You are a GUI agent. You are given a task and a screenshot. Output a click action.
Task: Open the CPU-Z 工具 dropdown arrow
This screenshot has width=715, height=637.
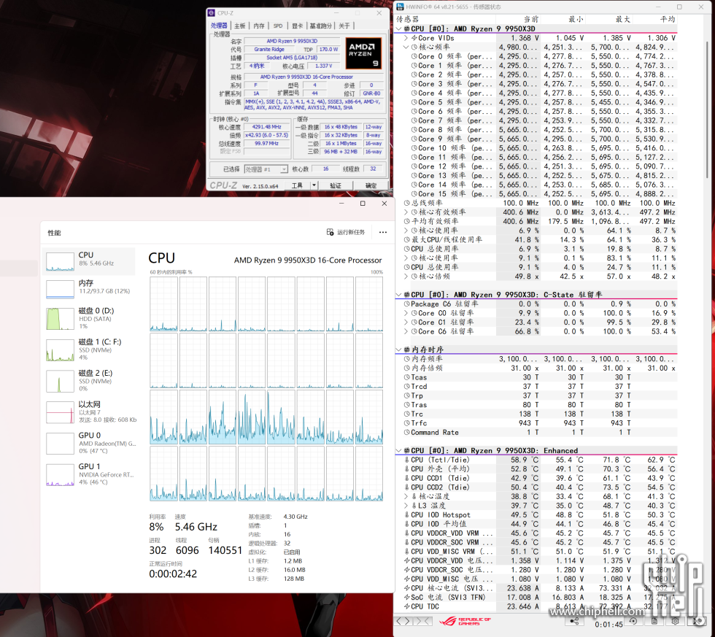click(x=314, y=185)
